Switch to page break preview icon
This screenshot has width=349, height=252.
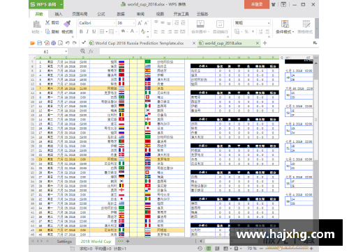217,249
